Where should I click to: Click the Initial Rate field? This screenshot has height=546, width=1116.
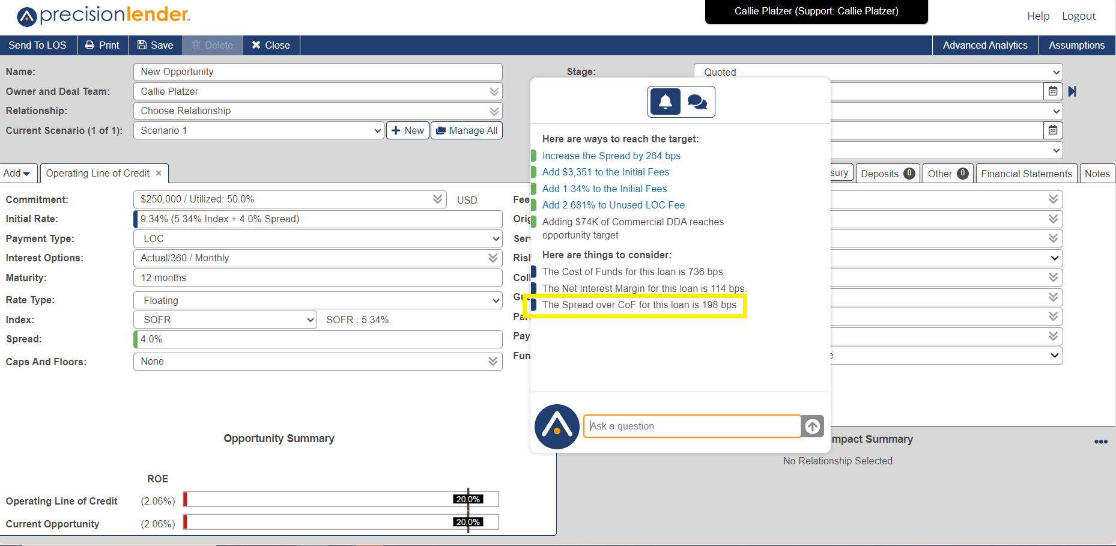pyautogui.click(x=318, y=219)
